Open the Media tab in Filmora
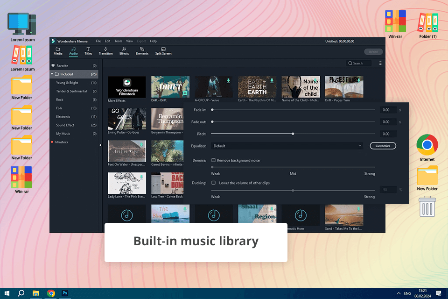This screenshot has width=448, height=299. point(58,51)
